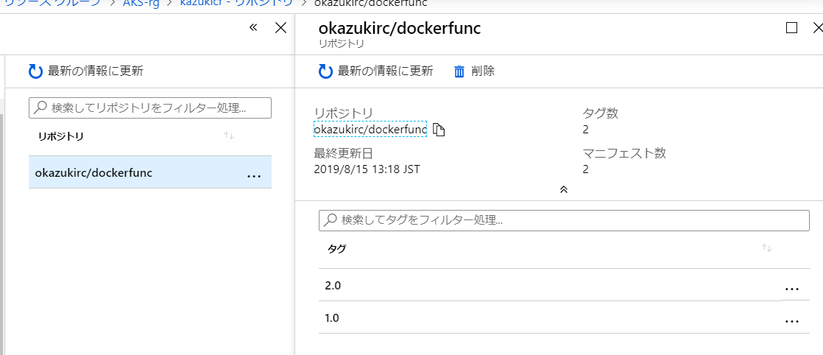Refresh the okazukirc/dockerfunc detail blade
Viewport: 823px width, 355px height.
pyautogui.click(x=376, y=71)
